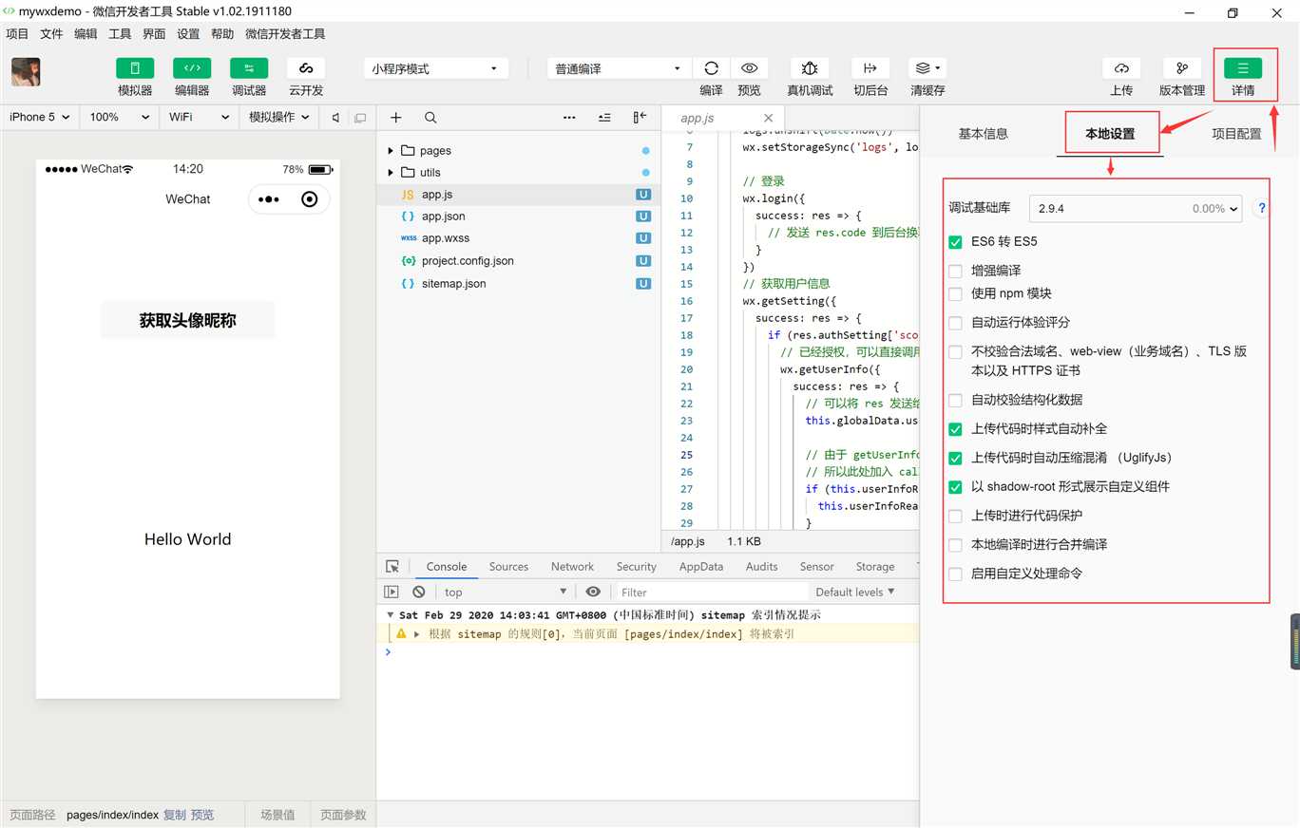Switch to the Sources devtools tab
Viewport: 1300px width, 828px height.
[x=508, y=566]
